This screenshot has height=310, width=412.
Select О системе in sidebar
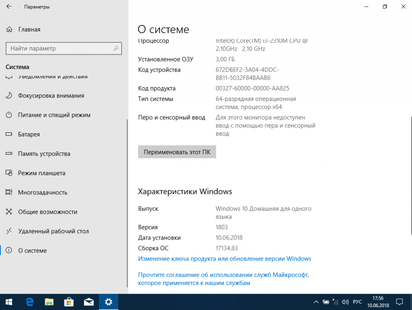(x=32, y=251)
